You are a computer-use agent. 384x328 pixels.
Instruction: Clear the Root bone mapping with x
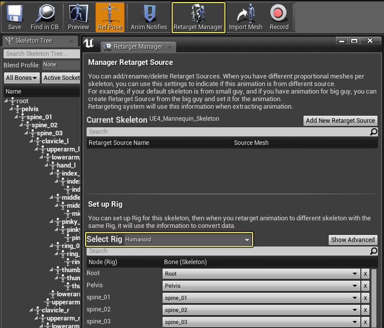point(365,274)
